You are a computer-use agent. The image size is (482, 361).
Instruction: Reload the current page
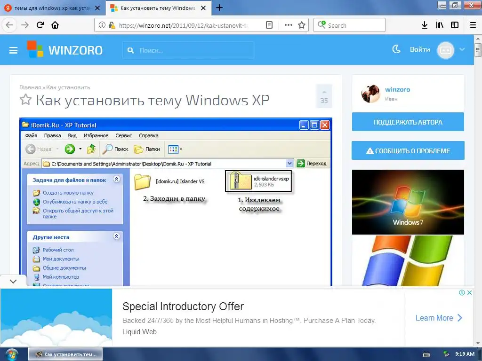pyautogui.click(x=40, y=25)
